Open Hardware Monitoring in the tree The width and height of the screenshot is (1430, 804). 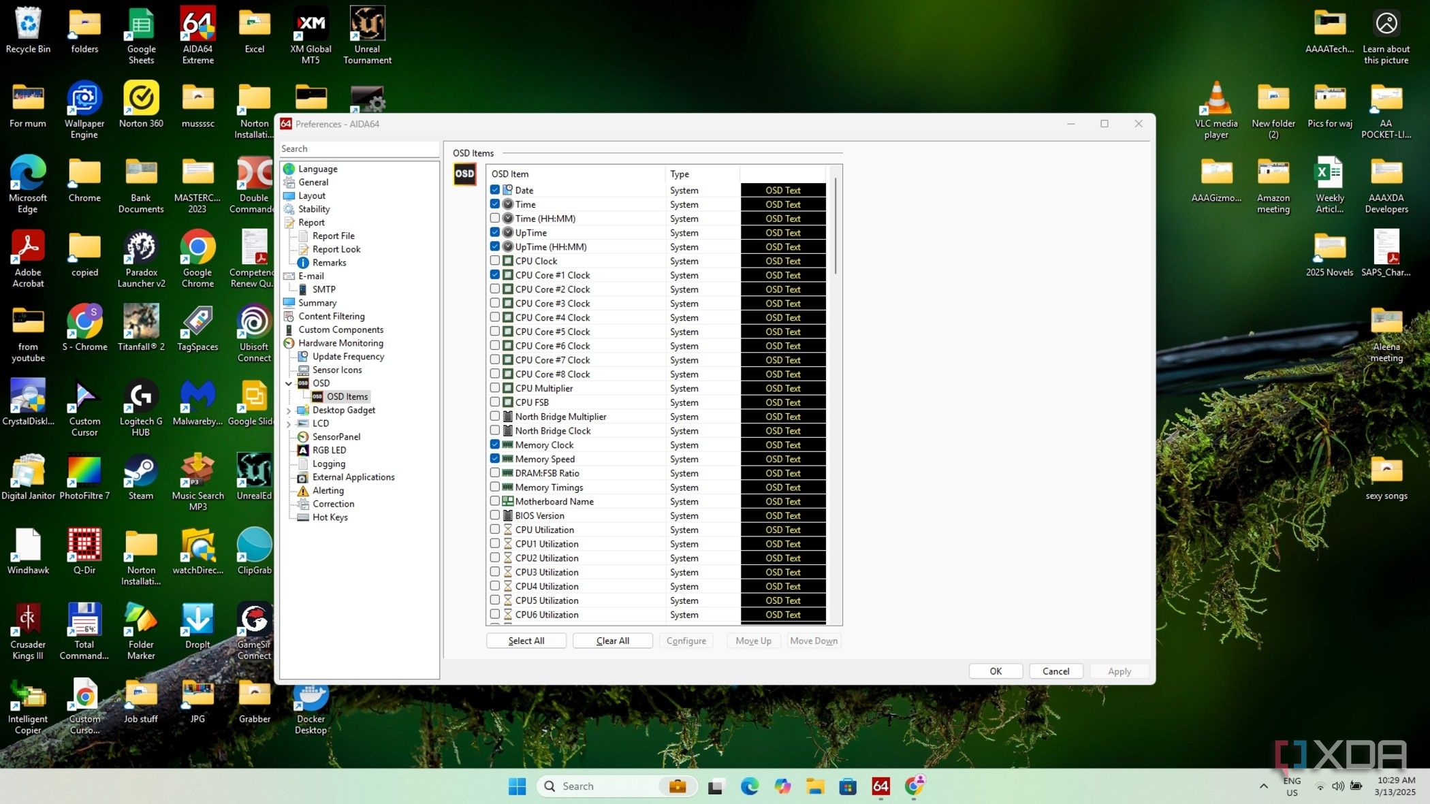tap(340, 343)
